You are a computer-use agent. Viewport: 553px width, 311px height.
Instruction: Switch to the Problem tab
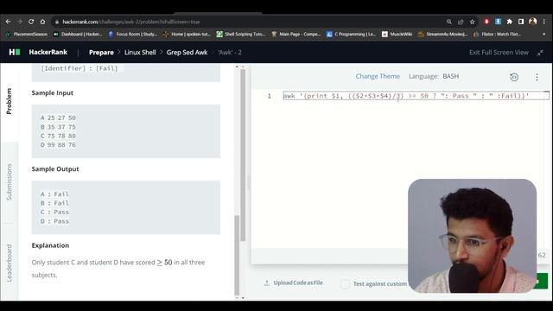tap(10, 101)
